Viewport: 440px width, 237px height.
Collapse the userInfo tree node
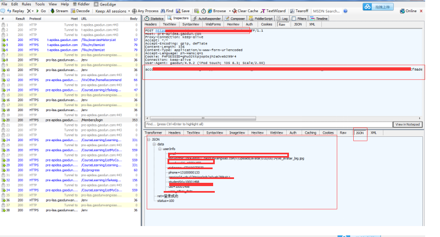point(160,149)
